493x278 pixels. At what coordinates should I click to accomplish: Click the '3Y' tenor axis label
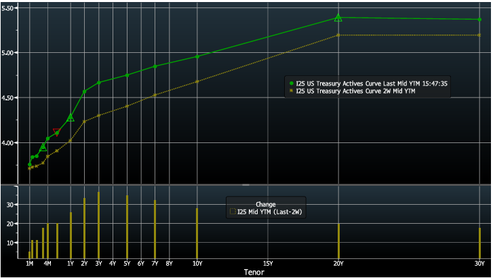(99, 264)
